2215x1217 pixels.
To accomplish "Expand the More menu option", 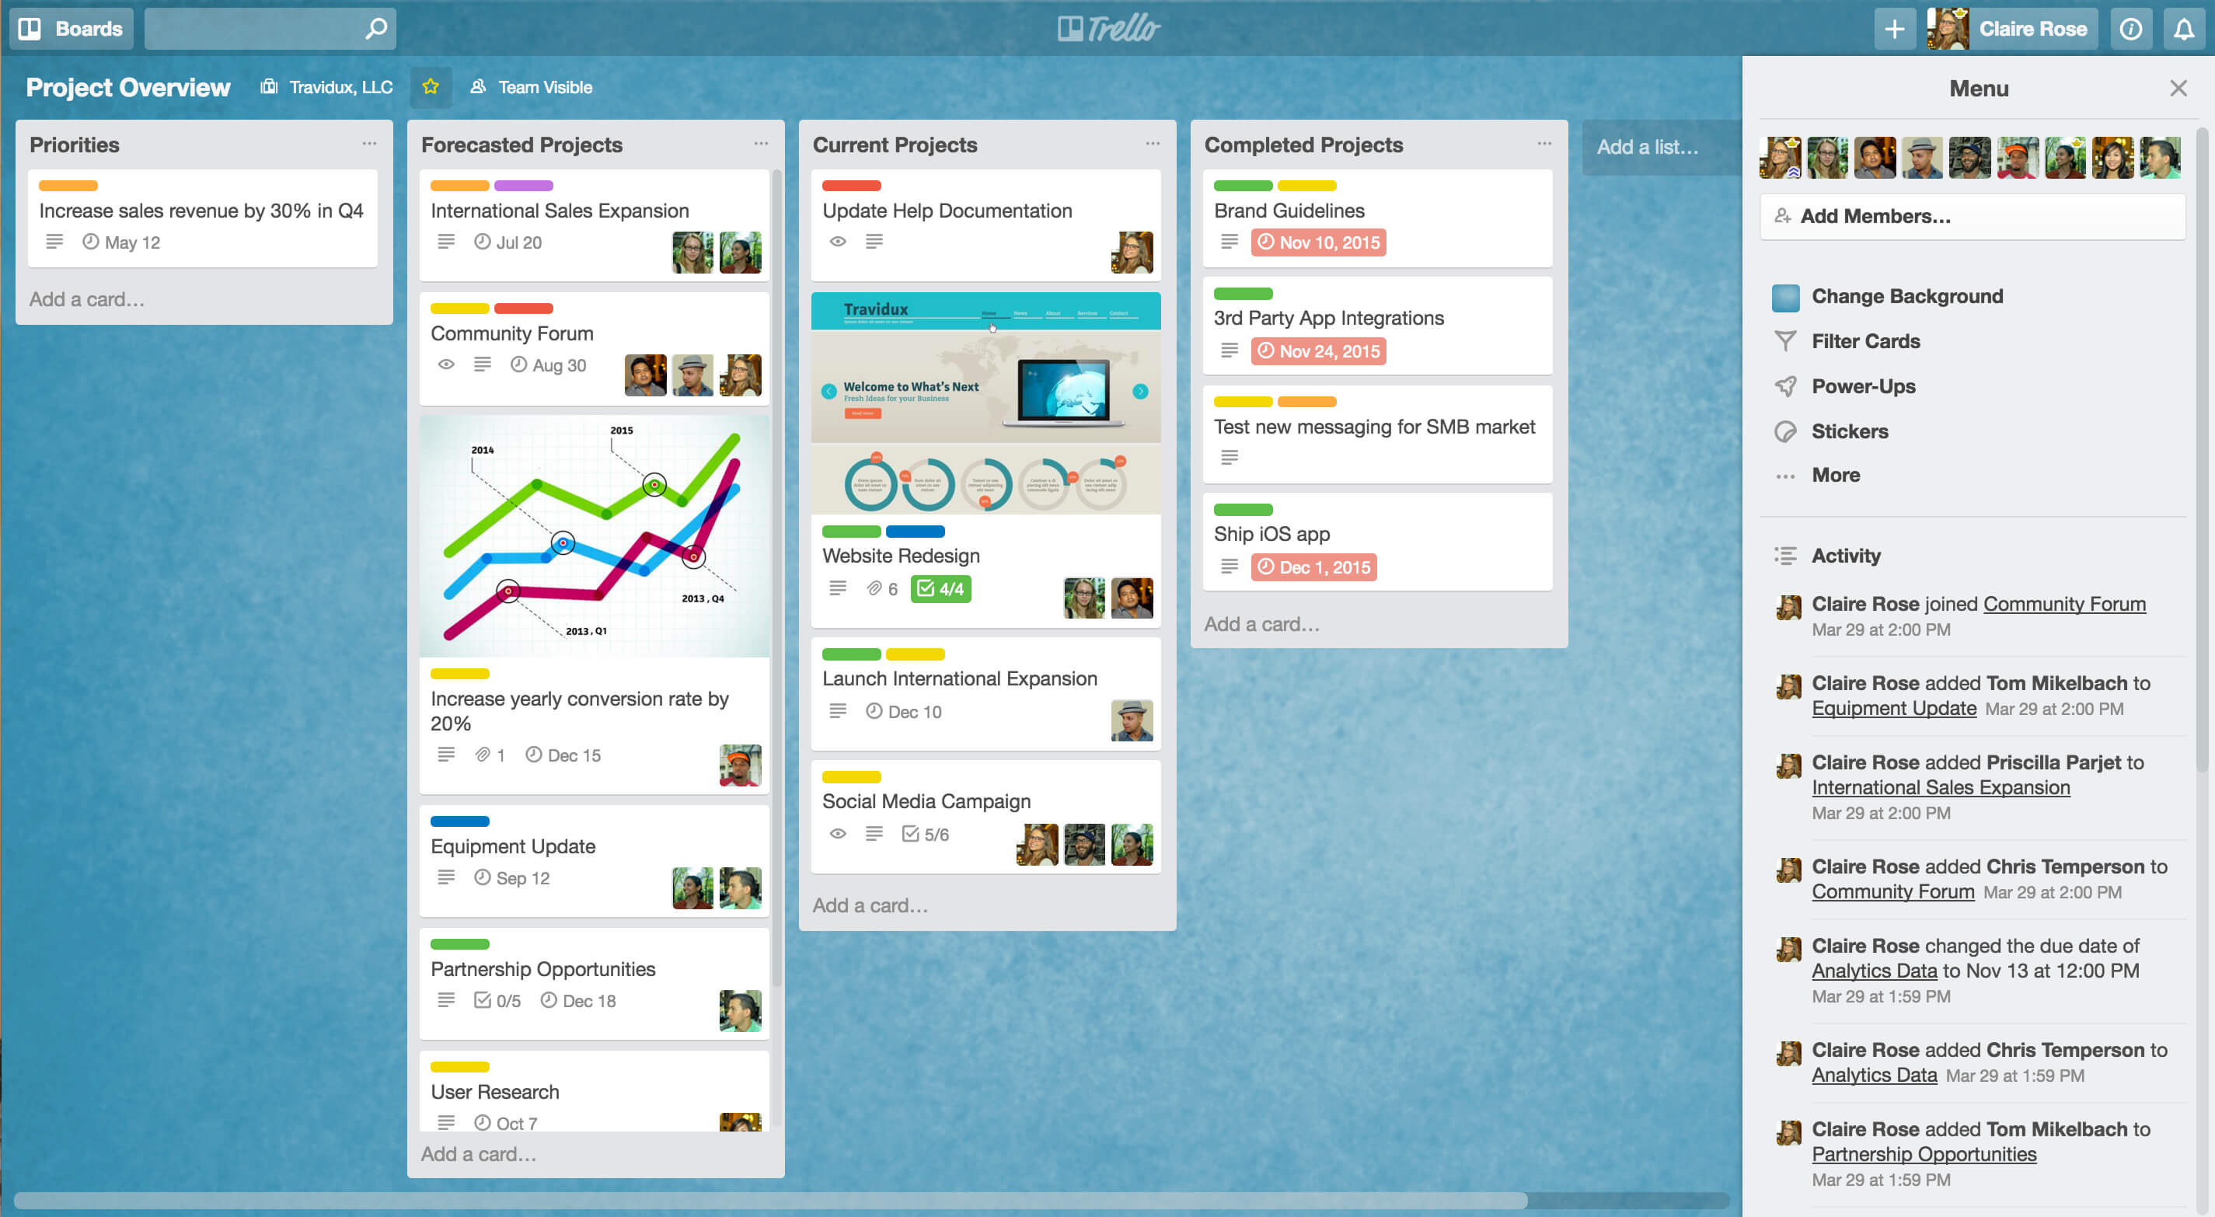I will tap(1836, 473).
